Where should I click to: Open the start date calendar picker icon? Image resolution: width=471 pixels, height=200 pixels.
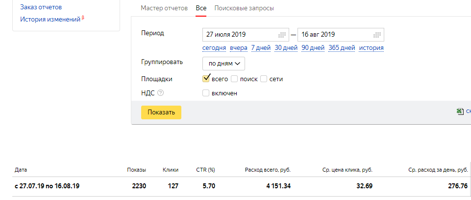(x=282, y=35)
